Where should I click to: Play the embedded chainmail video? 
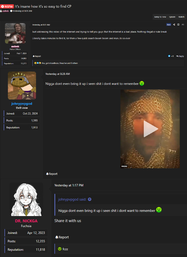pos(150,129)
